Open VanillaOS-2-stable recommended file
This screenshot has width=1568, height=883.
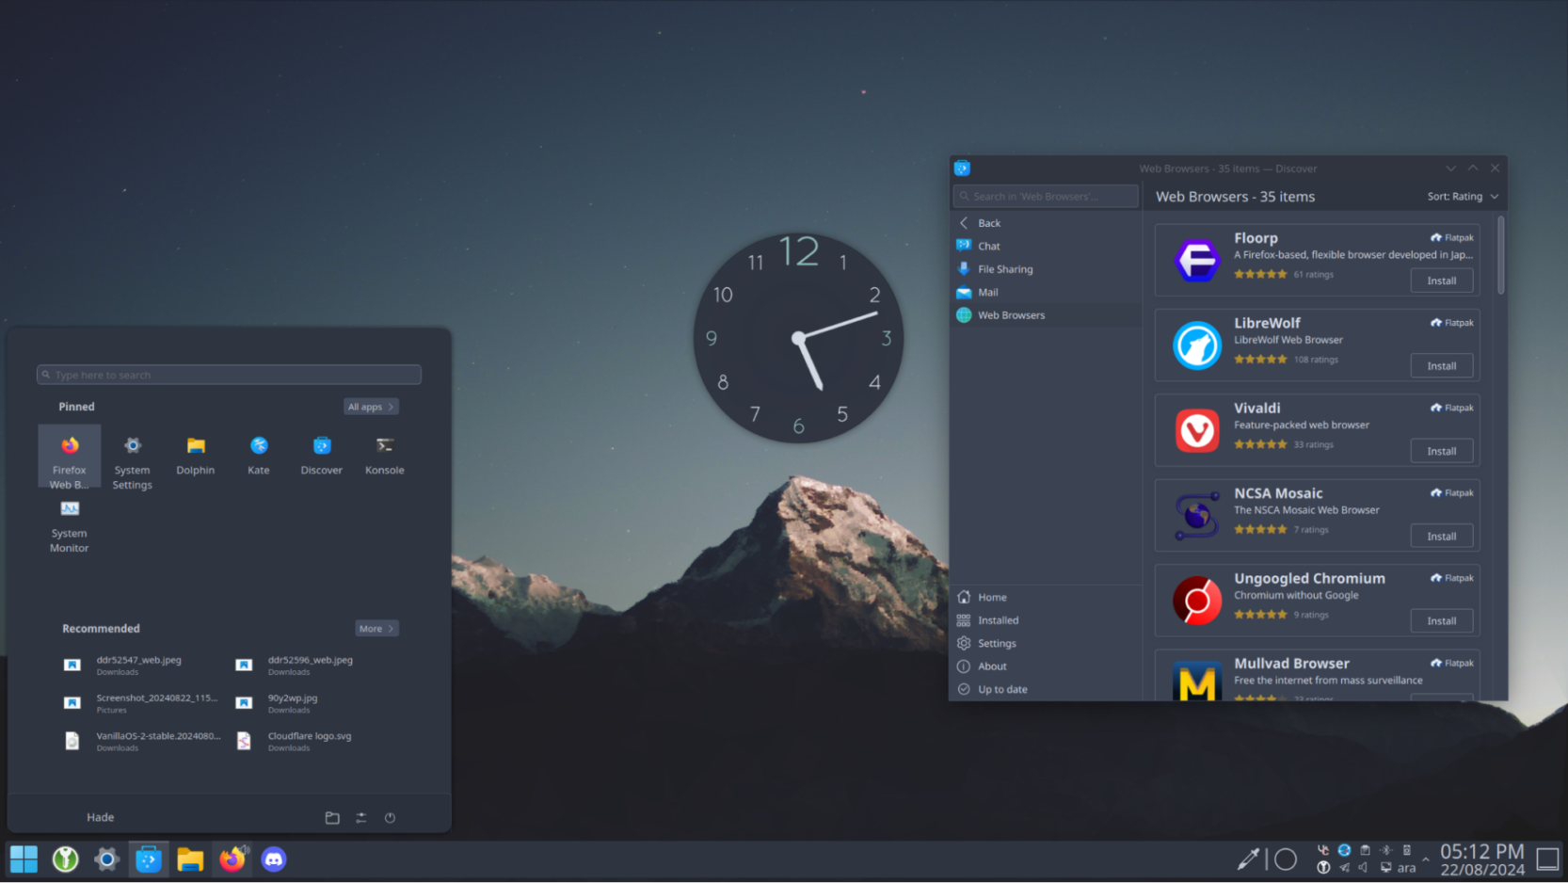click(139, 741)
